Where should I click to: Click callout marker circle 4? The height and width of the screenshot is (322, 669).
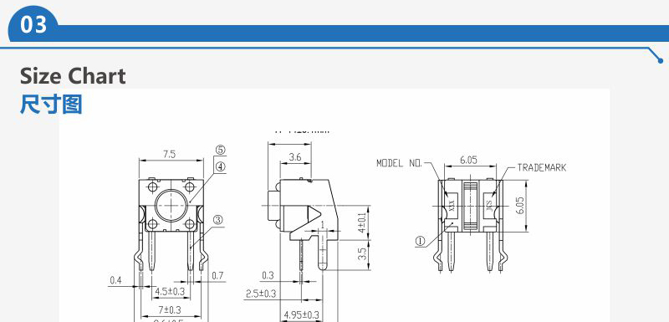[x=220, y=166]
